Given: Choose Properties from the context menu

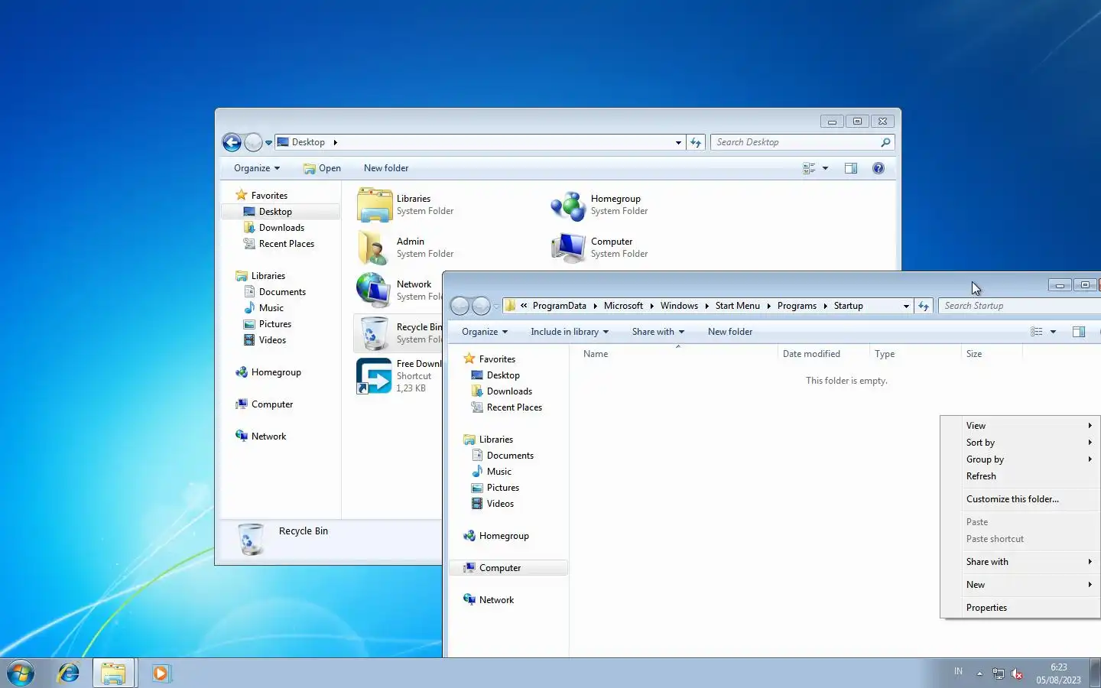Looking at the screenshot, I should click(1021, 608).
